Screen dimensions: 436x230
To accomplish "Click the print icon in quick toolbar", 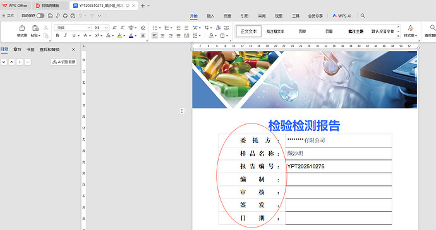I will point(65,16).
